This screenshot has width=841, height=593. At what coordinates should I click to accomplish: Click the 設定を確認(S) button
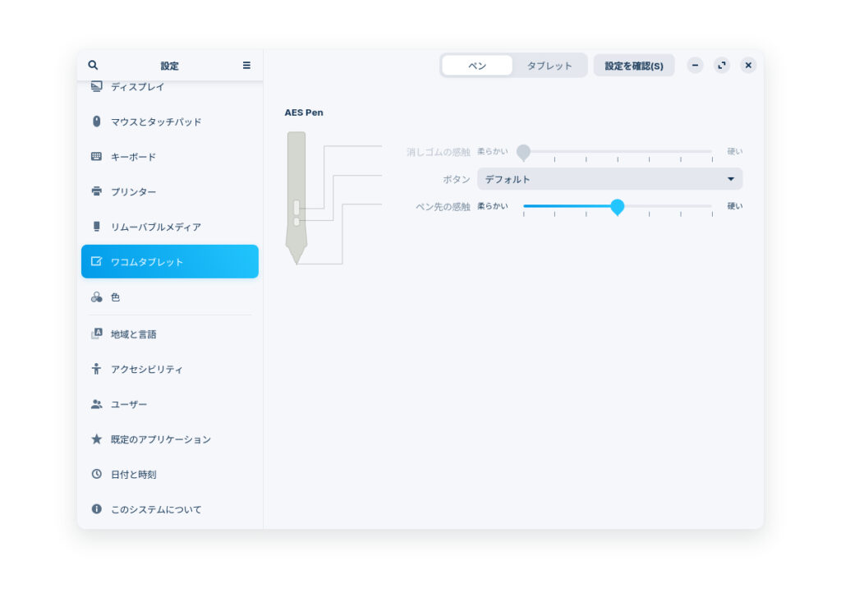(x=634, y=66)
